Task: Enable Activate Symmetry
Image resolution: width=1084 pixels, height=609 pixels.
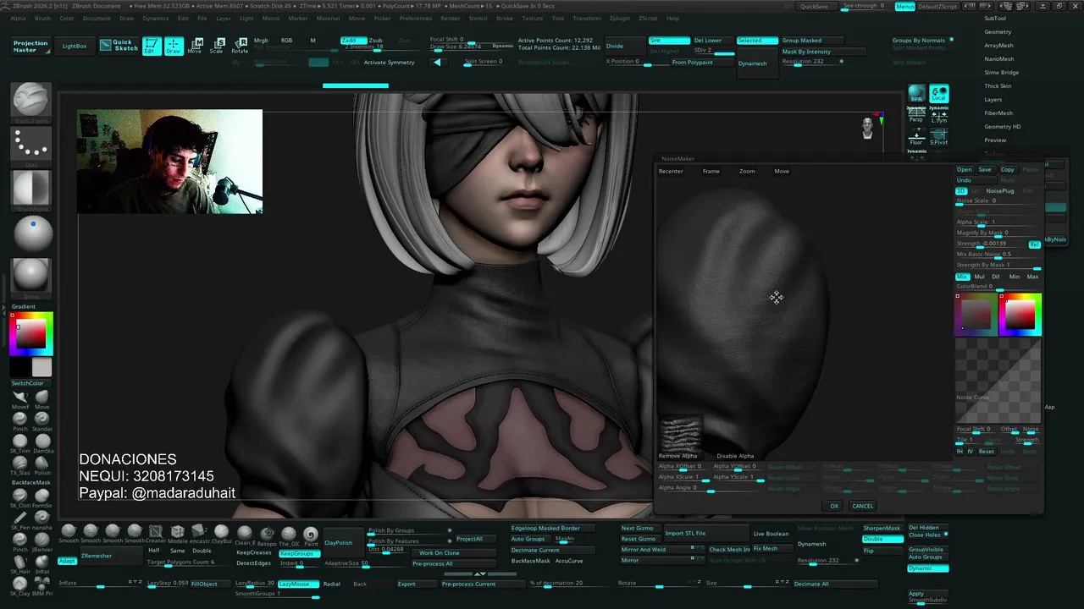Action: (389, 63)
